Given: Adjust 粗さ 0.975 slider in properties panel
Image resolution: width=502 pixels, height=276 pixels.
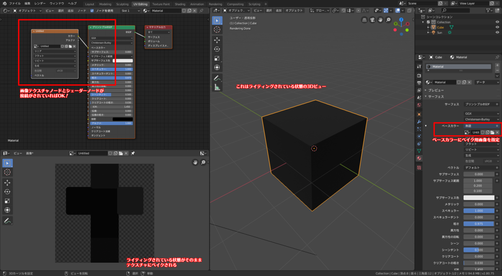Looking at the screenshot, I should pos(479,223).
